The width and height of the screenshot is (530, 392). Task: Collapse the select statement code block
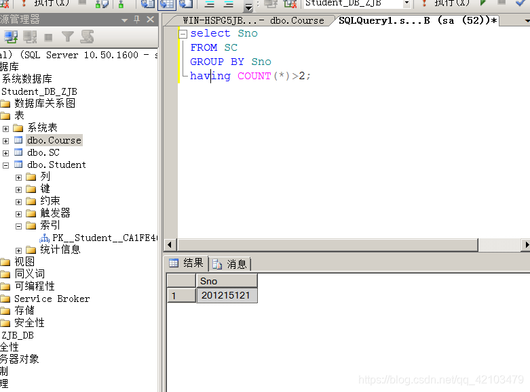click(183, 34)
